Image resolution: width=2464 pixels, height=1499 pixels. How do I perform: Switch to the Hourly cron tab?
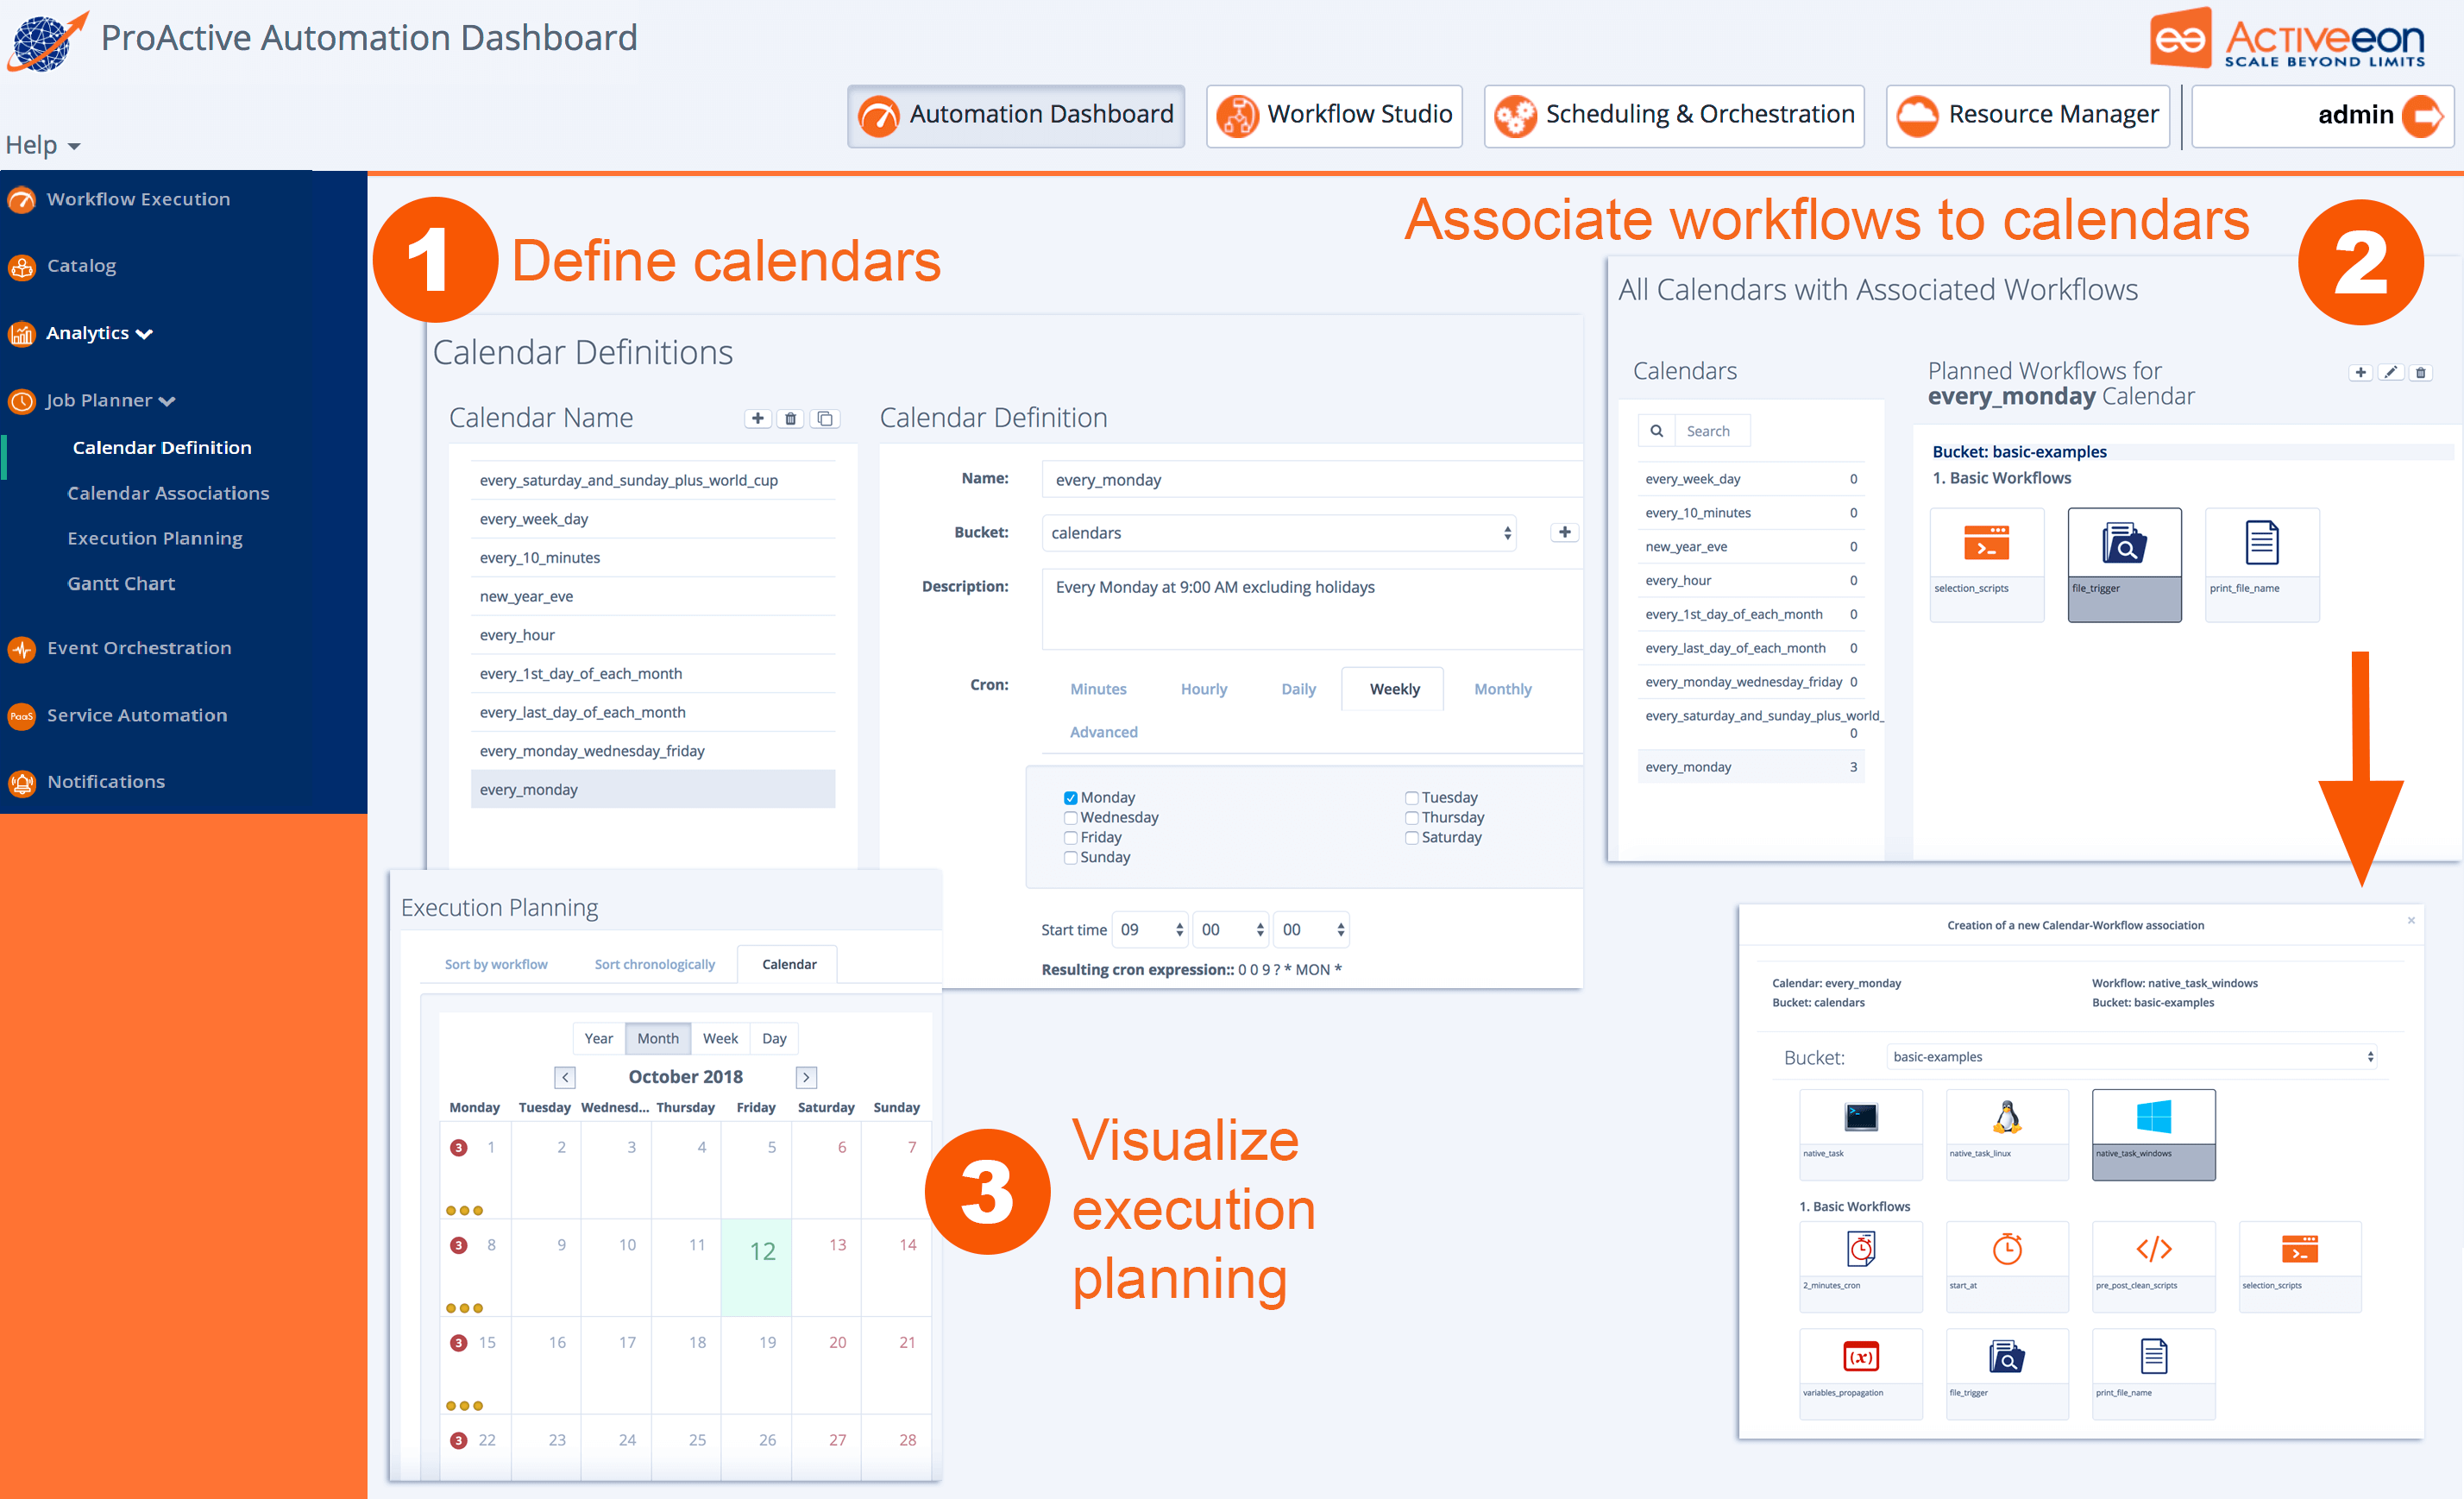pos(1203,689)
